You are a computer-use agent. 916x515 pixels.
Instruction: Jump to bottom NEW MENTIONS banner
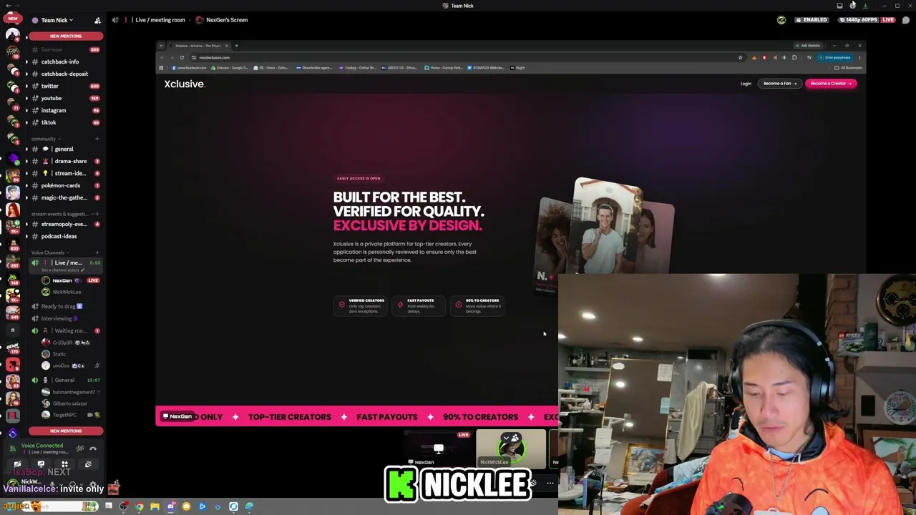[65, 431]
